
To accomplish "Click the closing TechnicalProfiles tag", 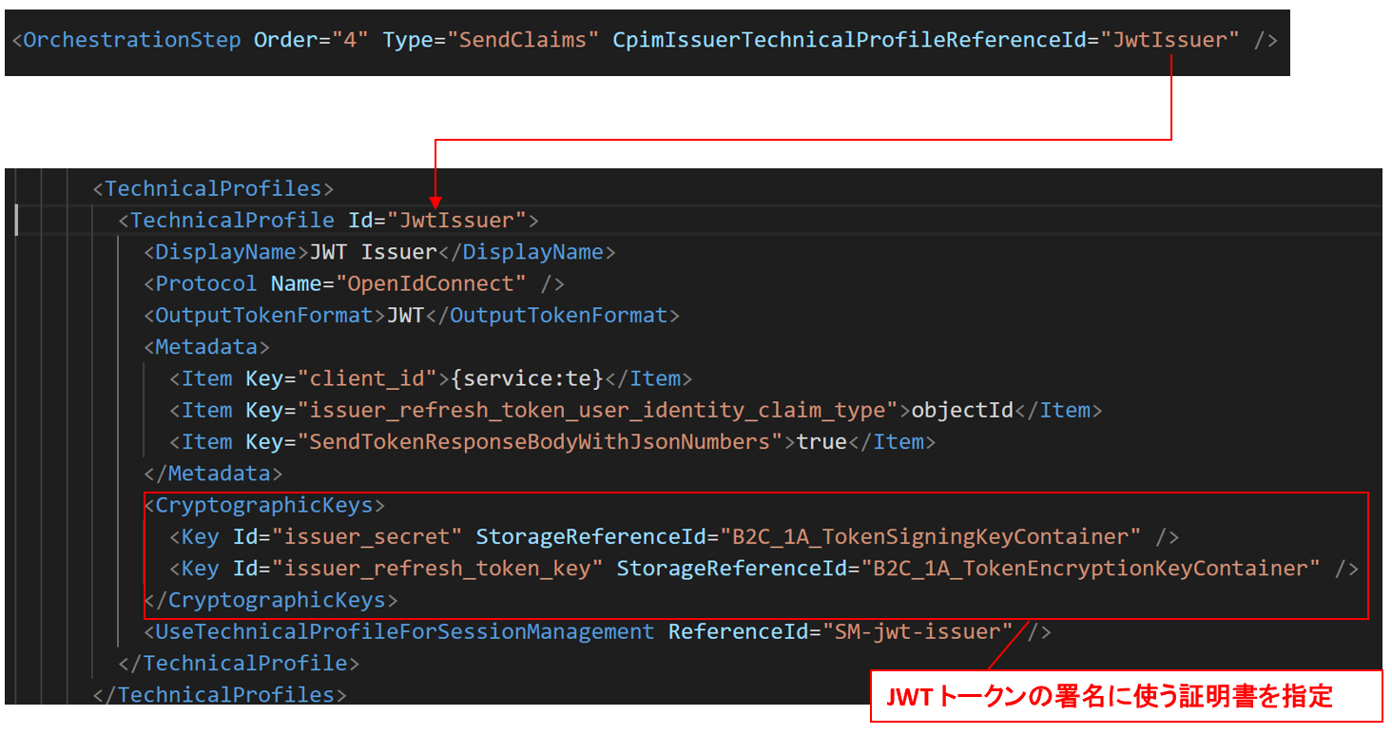I will [x=220, y=694].
